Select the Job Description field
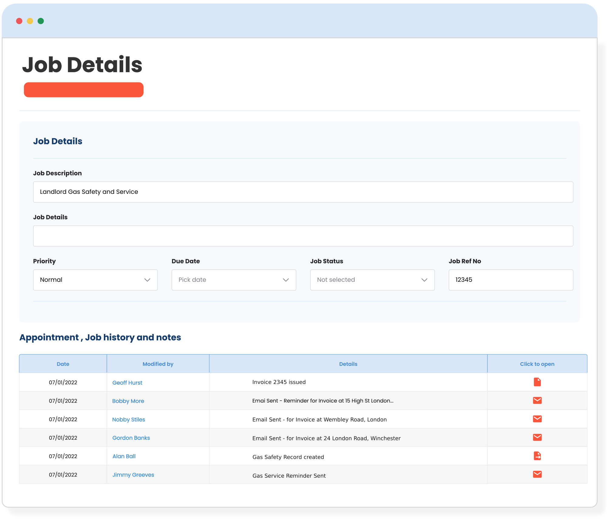Viewport: 607px width, 519px height. (303, 192)
